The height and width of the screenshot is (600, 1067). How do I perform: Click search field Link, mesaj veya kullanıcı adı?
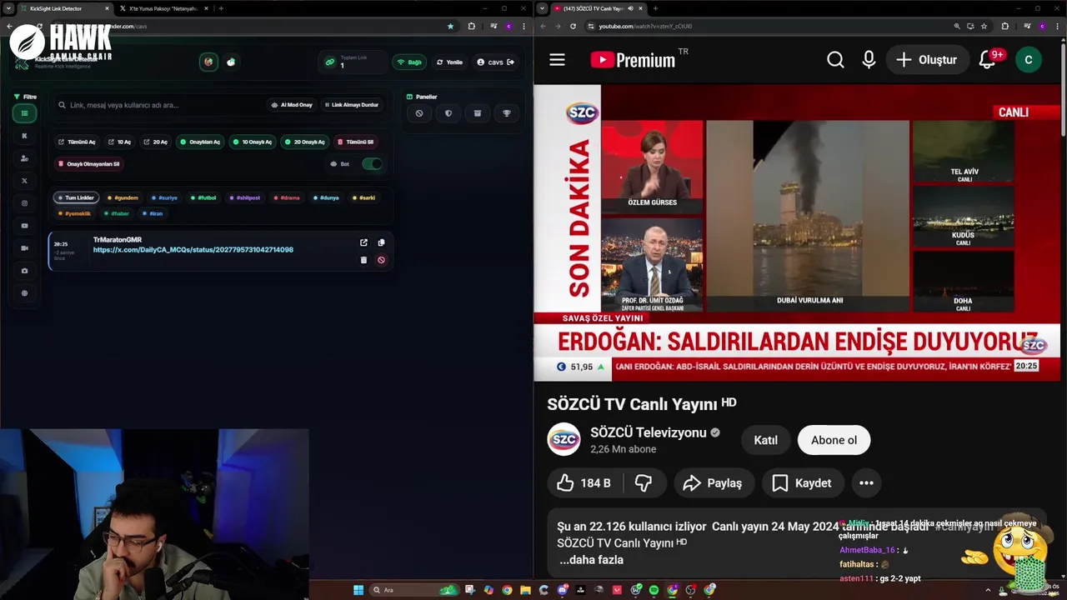[158, 105]
